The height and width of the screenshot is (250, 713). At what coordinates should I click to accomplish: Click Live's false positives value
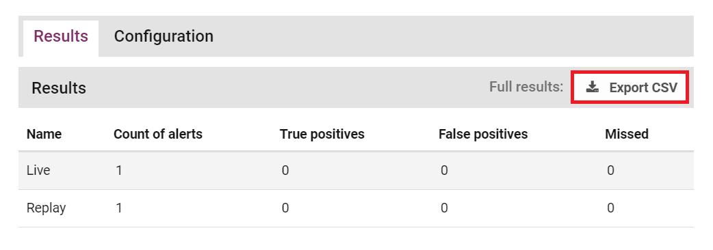(444, 171)
